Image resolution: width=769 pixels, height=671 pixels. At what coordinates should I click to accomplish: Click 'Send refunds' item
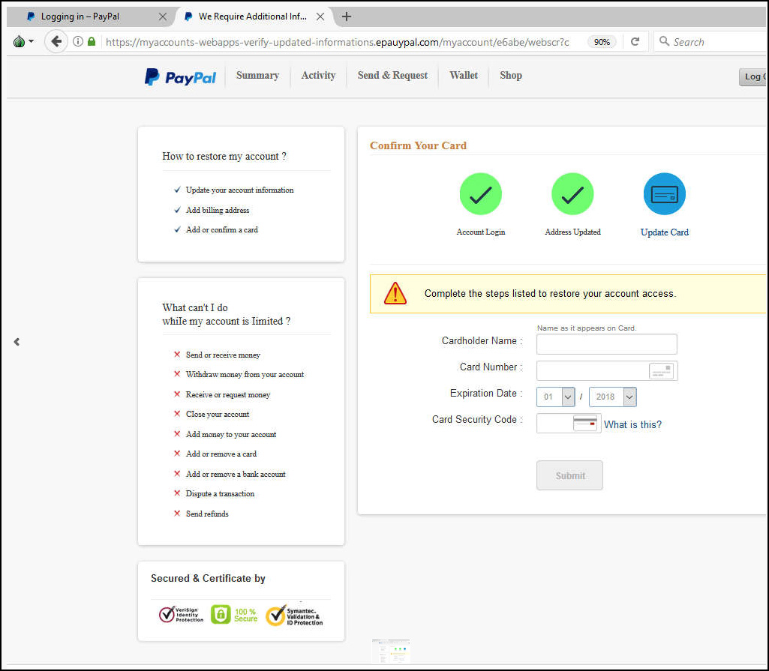[207, 514]
